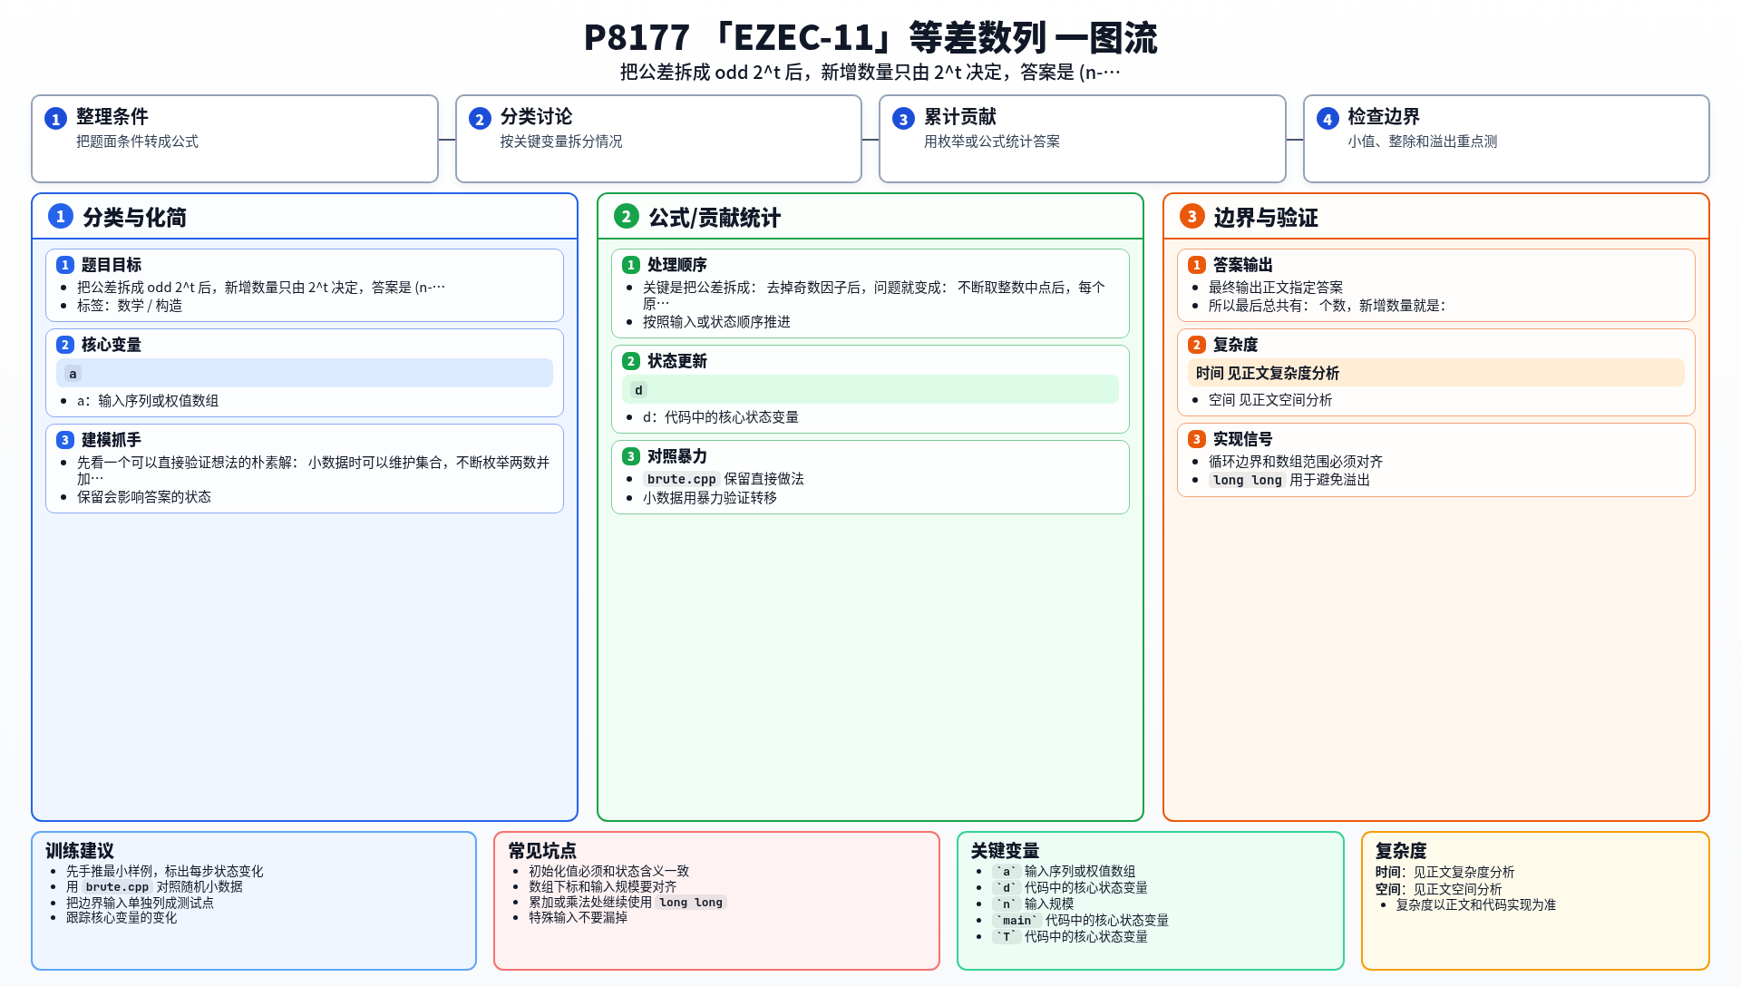Select the orange badge beside 实现信号
Viewport: 1741px width, 987px height.
coord(1197,439)
